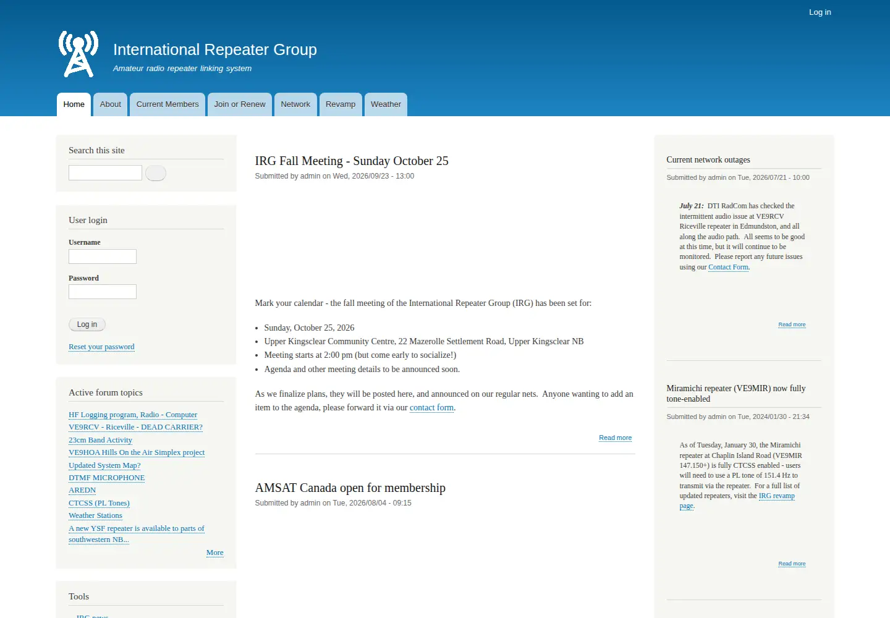
Task: Open the Network tab
Action: point(295,104)
